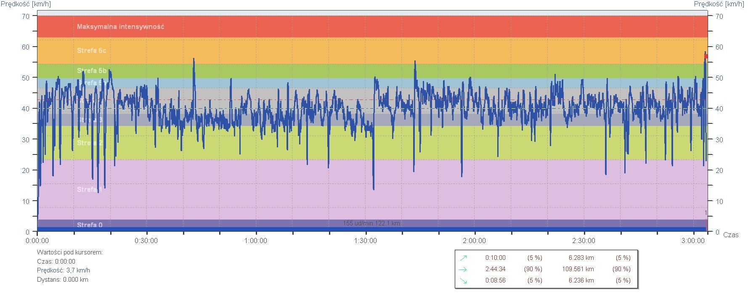Click the red marker at the graph's end
This screenshot has height=293, width=748.
click(706, 56)
